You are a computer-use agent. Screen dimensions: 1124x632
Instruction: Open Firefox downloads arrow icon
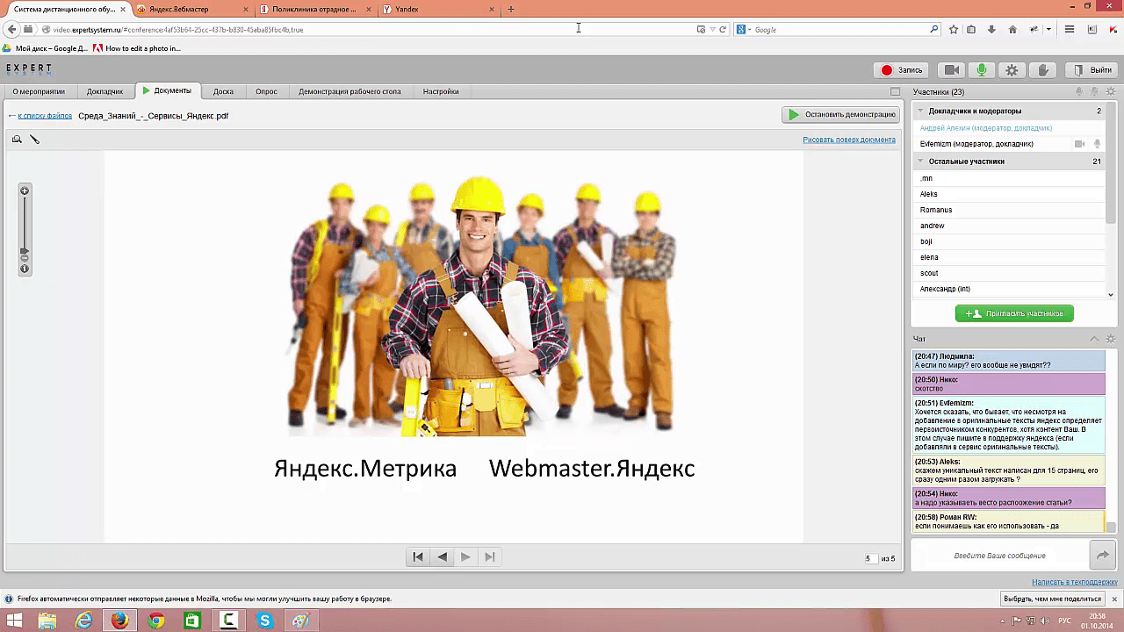click(x=992, y=30)
